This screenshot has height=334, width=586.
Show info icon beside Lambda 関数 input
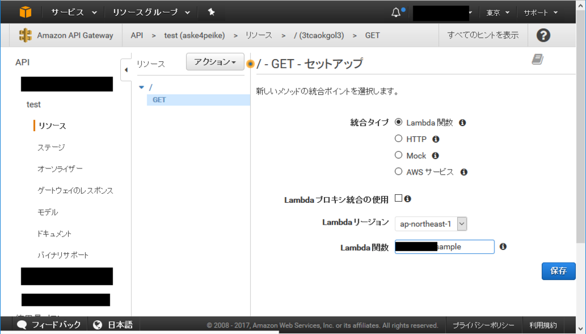[x=503, y=246]
